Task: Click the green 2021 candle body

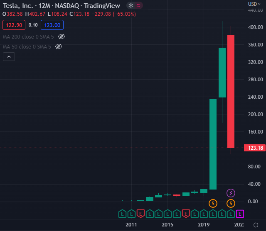Action: pos(222,73)
